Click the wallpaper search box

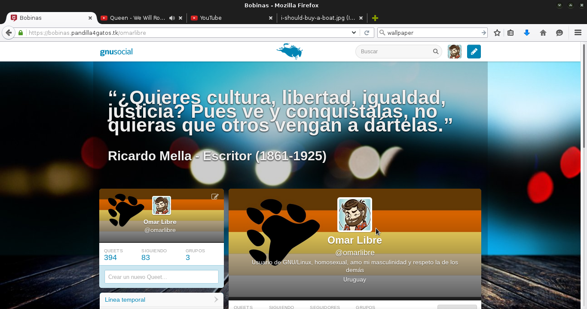[433, 33]
